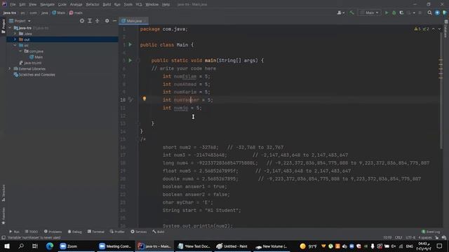Image resolution: width=449 pixels, height=252 pixels.
Task: Open the Edit menu
Action: click(22, 4)
